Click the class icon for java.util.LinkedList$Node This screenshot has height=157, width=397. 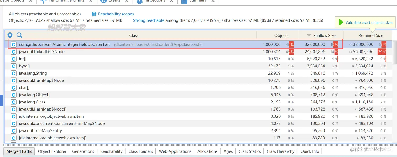point(13,52)
